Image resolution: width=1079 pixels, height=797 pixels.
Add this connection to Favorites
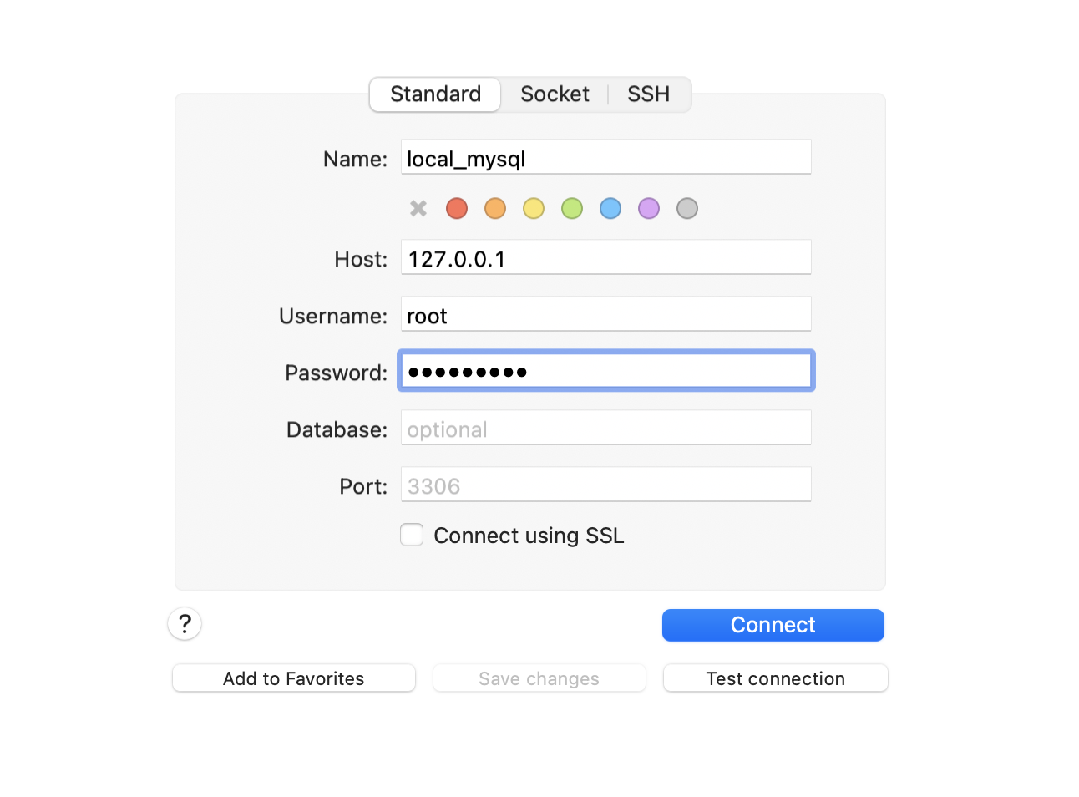[293, 678]
